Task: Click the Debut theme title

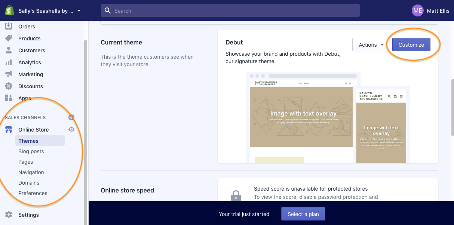Action: [234, 42]
